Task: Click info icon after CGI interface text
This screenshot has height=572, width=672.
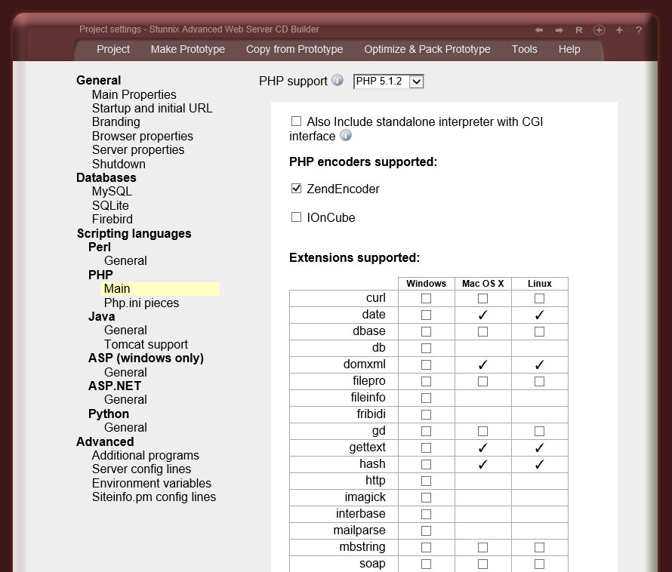Action: (x=346, y=136)
